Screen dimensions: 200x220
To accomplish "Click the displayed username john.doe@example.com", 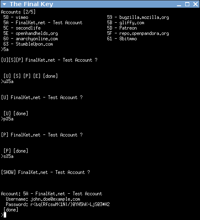I will tap(55, 199).
